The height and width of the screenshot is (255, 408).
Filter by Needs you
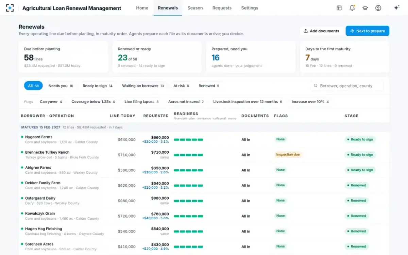point(61,86)
